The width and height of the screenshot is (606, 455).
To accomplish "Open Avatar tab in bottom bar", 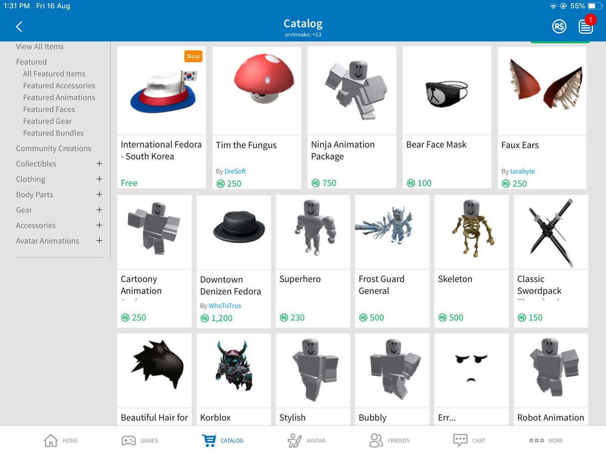I will point(307,440).
